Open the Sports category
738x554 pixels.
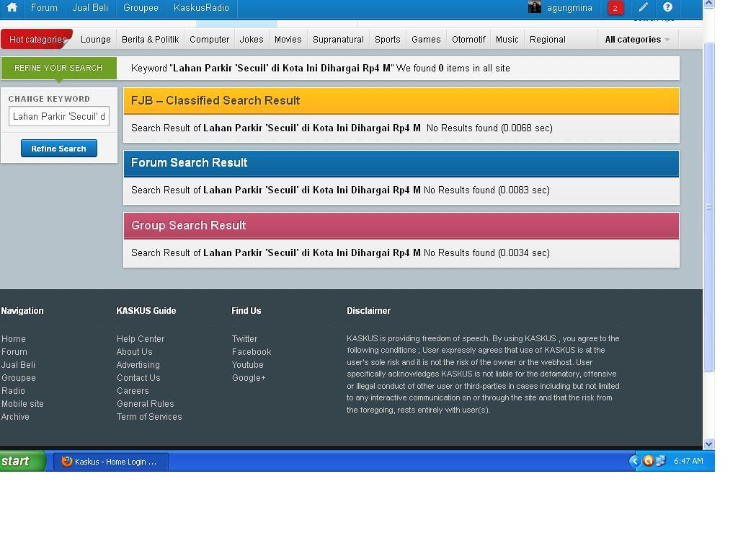coord(387,40)
